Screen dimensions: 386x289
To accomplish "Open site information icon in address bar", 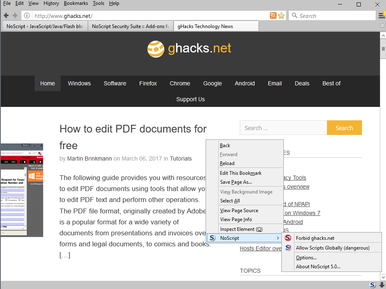I will (x=27, y=16).
